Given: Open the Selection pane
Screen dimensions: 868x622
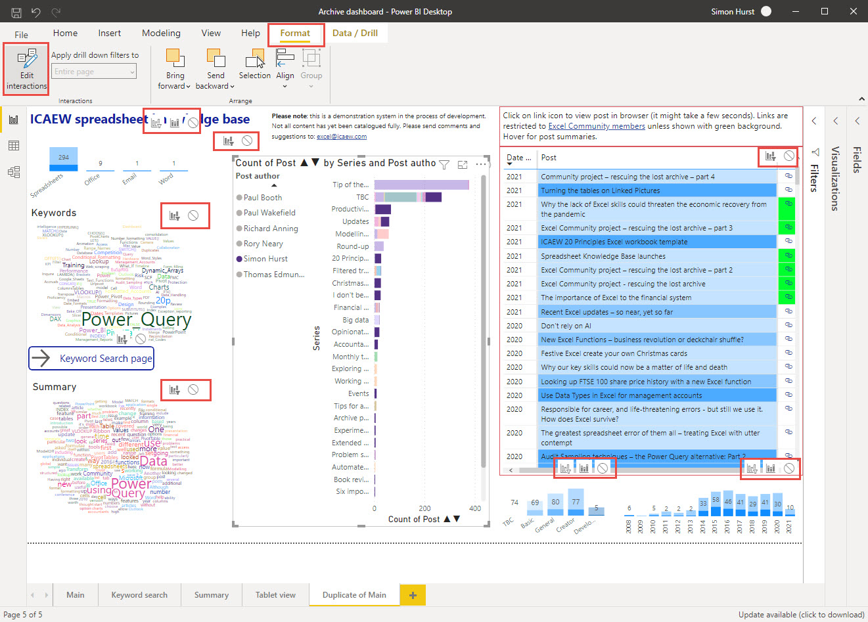Looking at the screenshot, I should [254, 66].
